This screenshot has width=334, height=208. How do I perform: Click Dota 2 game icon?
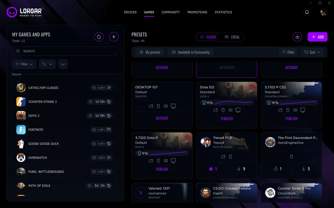pos(21,115)
